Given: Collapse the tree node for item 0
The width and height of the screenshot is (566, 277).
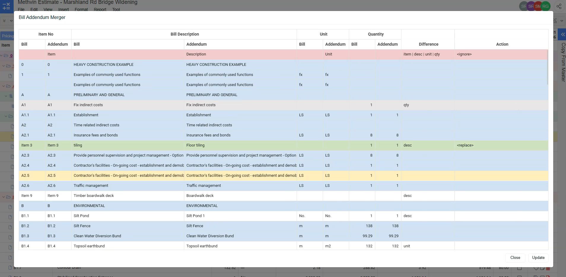Looking at the screenshot, I should pyautogui.click(x=1, y=55).
